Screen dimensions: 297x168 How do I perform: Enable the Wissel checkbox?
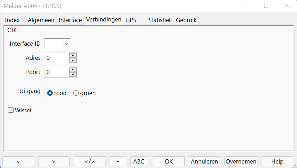(11, 110)
